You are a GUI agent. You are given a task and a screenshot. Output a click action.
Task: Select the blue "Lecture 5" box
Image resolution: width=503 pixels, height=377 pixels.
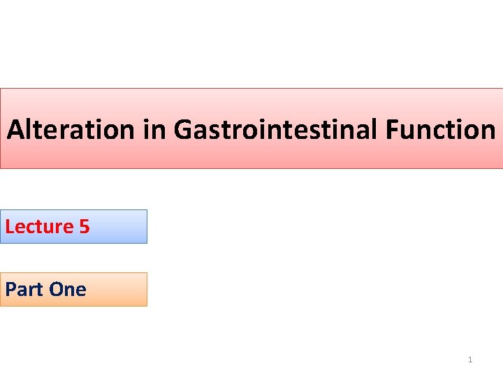tap(73, 226)
